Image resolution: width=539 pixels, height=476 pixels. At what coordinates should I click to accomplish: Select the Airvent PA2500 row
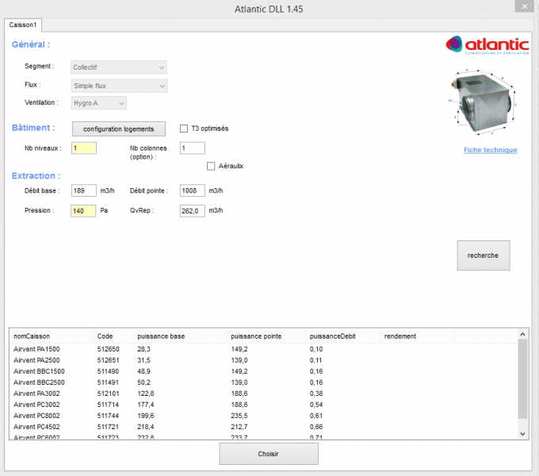263,360
